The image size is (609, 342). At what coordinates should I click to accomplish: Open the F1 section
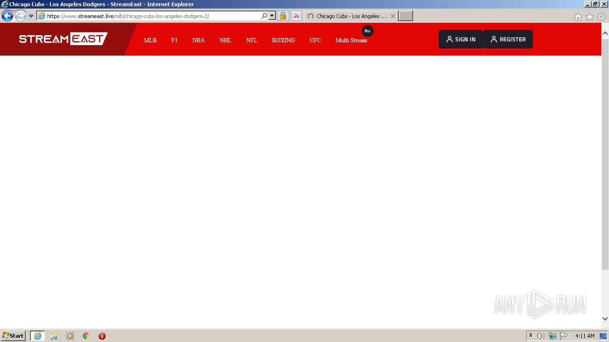(174, 40)
